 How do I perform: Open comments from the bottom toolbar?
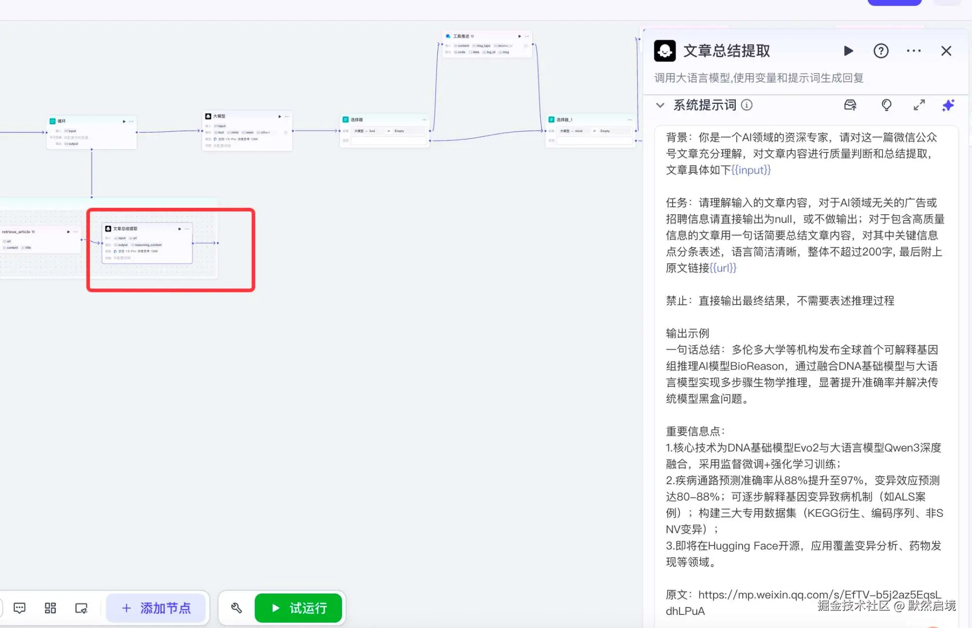18,608
